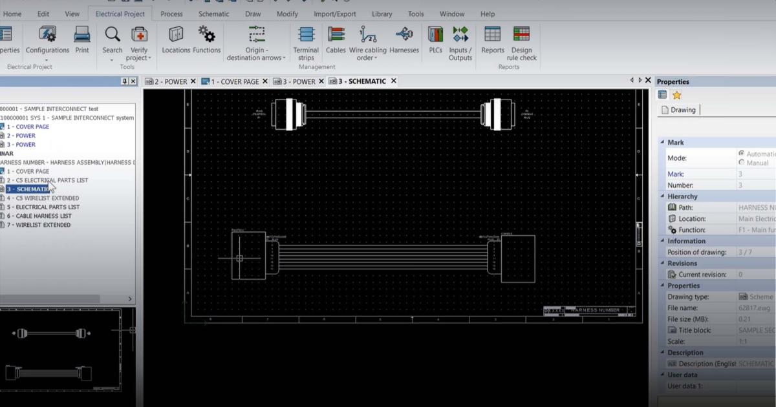Screen dimensions: 776x407
Task: Select Automatic mark mode
Action: click(741, 154)
